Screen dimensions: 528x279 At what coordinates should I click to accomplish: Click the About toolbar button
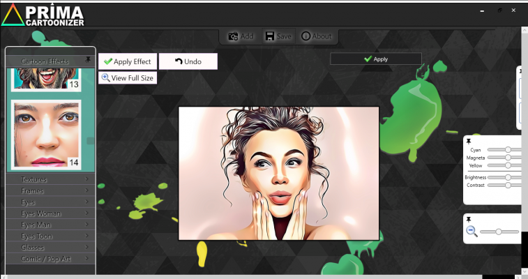tap(316, 36)
